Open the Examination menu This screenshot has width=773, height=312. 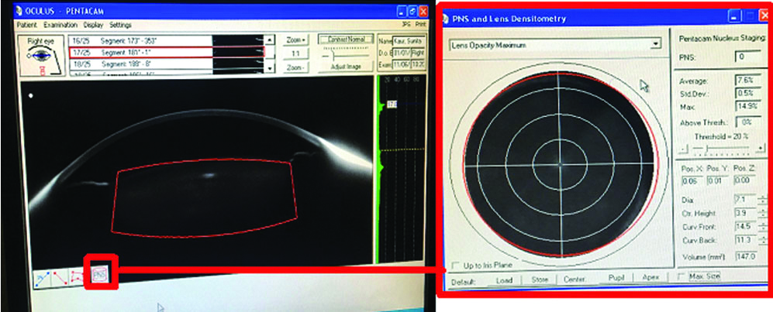coord(62,25)
